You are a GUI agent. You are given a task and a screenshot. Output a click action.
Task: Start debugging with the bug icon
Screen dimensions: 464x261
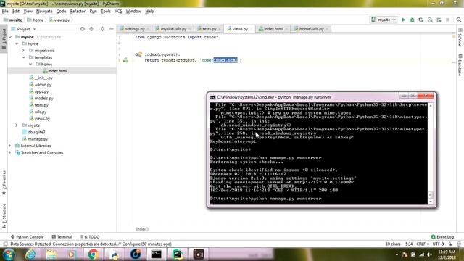click(413, 20)
